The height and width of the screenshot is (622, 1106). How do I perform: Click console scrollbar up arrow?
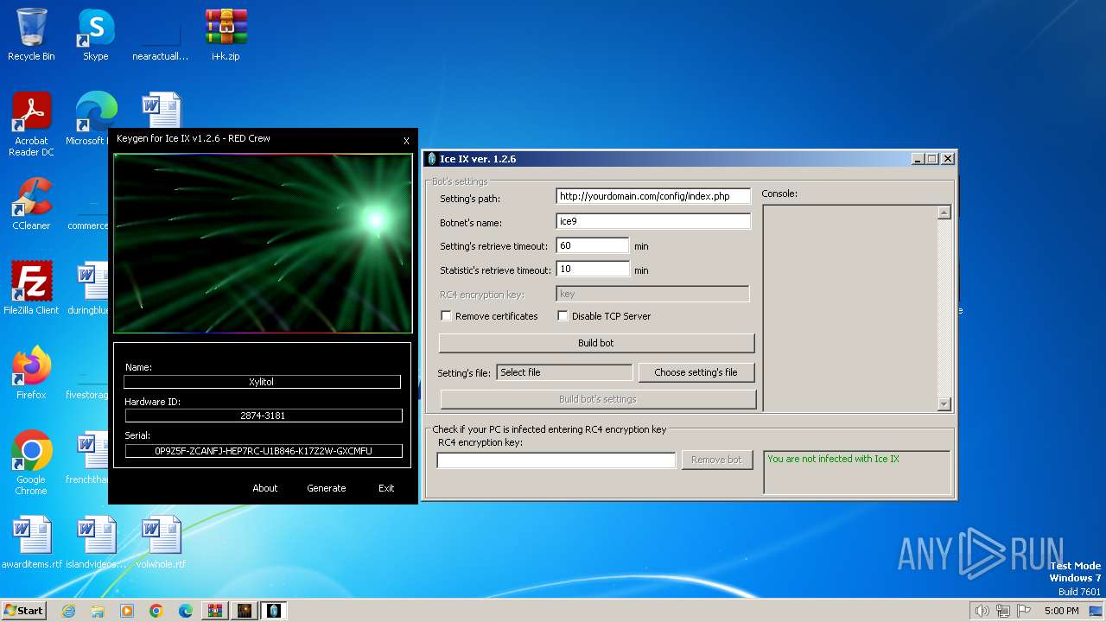[x=944, y=213]
